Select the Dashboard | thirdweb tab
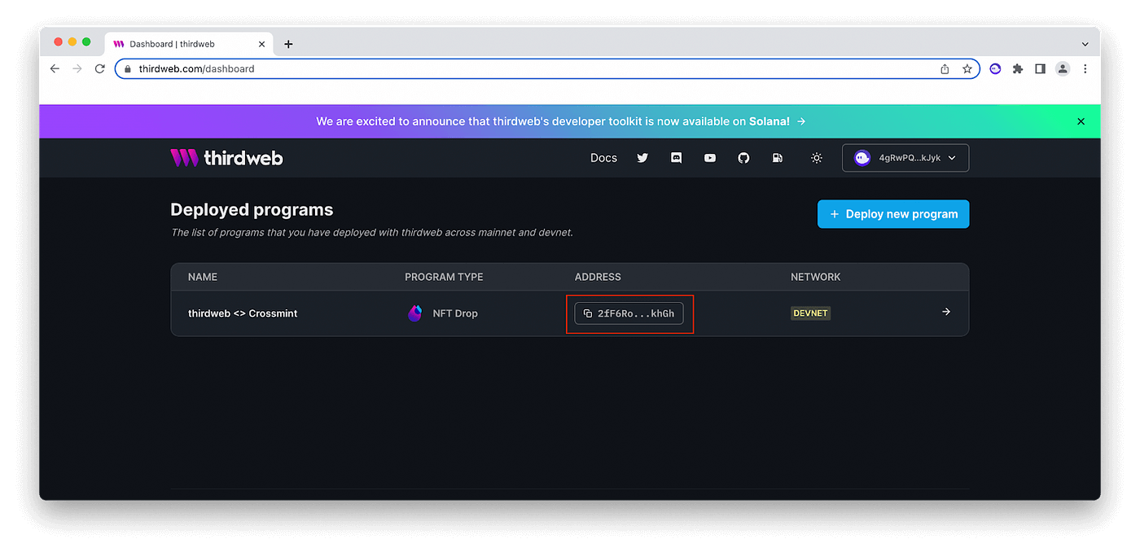1140x552 pixels. point(190,44)
